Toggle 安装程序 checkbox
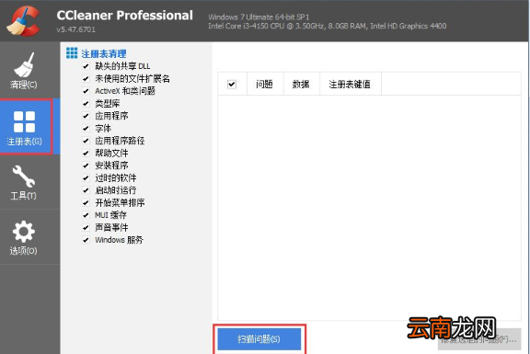This screenshot has width=530, height=354. (x=86, y=166)
